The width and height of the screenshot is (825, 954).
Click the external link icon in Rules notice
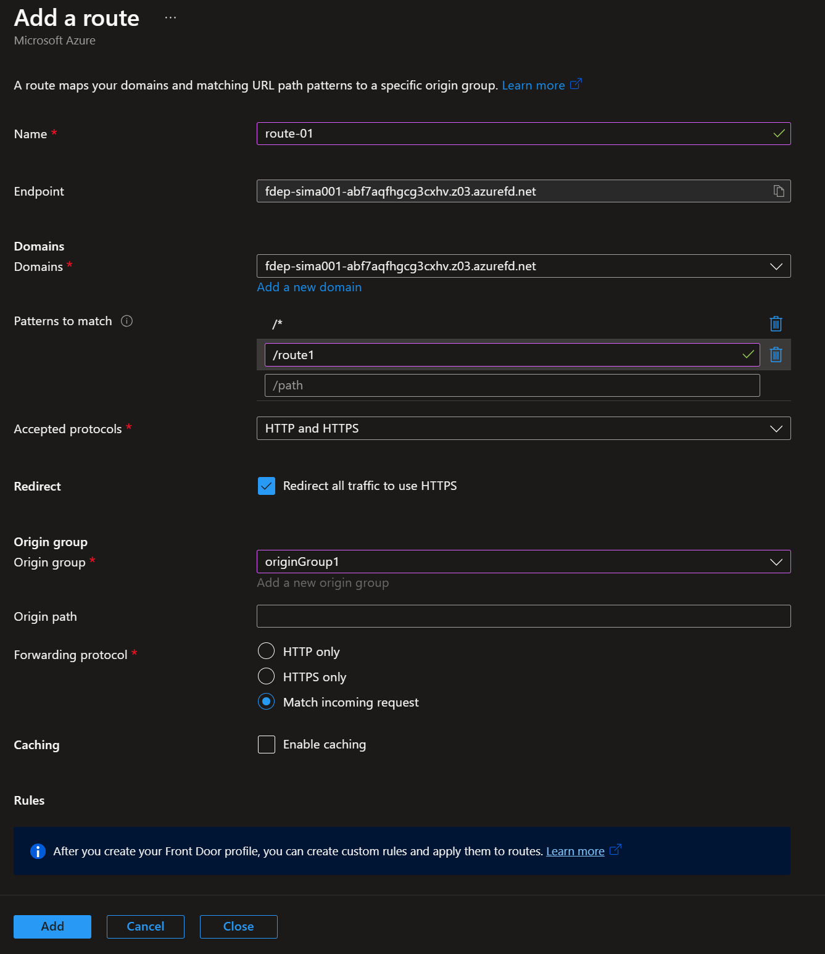pos(615,850)
